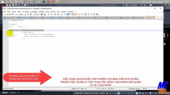Toggle AutoCAD polar tracking icon
The width and height of the screenshot is (170, 95).
(x=118, y=93)
